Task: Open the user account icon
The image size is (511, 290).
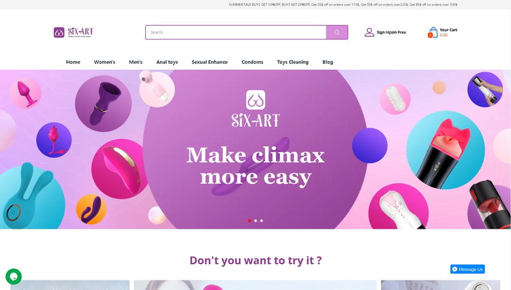Action: point(369,32)
